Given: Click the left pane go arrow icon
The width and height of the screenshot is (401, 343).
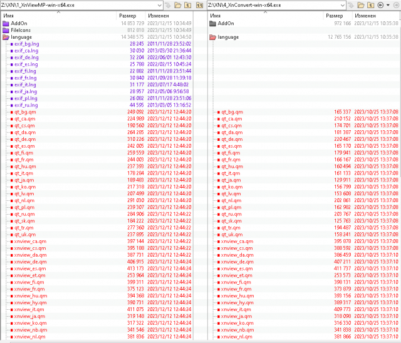Looking at the screenshot, I should 168,5.
